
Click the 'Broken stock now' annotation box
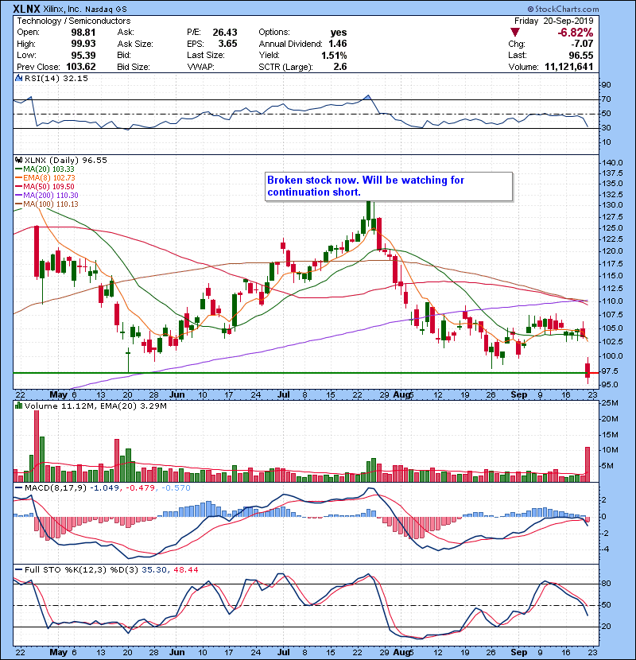(x=389, y=186)
